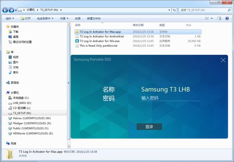Click the navigation pane scroll down arrow
Screen dimensions: 234x162
pos(69,147)
